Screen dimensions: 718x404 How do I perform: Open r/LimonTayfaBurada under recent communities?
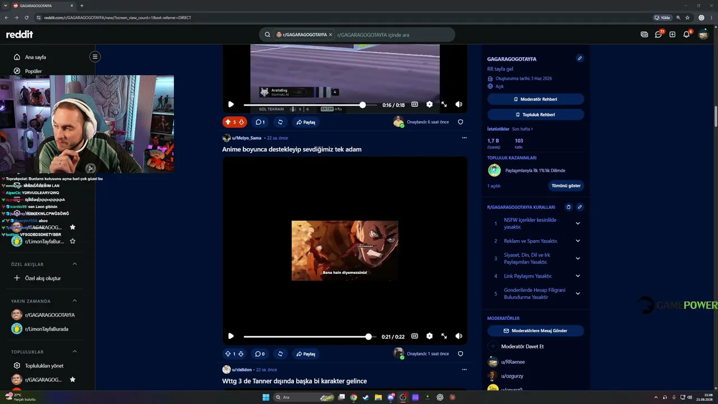[47, 329]
